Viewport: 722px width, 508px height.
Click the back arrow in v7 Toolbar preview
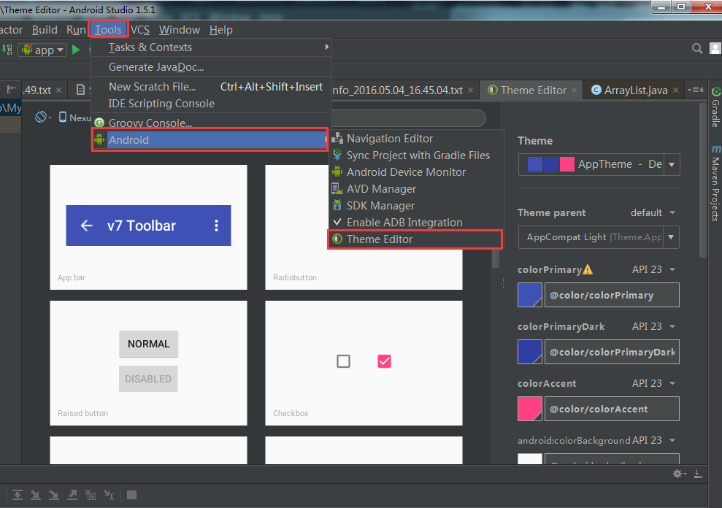86,226
